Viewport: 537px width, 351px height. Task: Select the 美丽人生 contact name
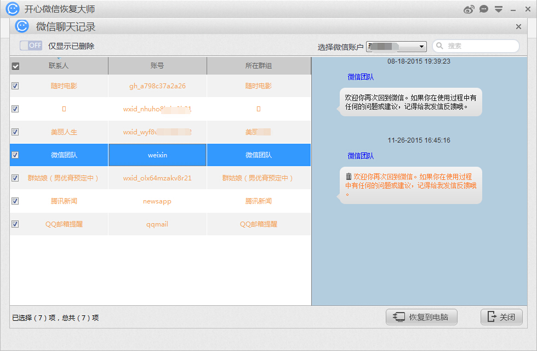(x=64, y=132)
